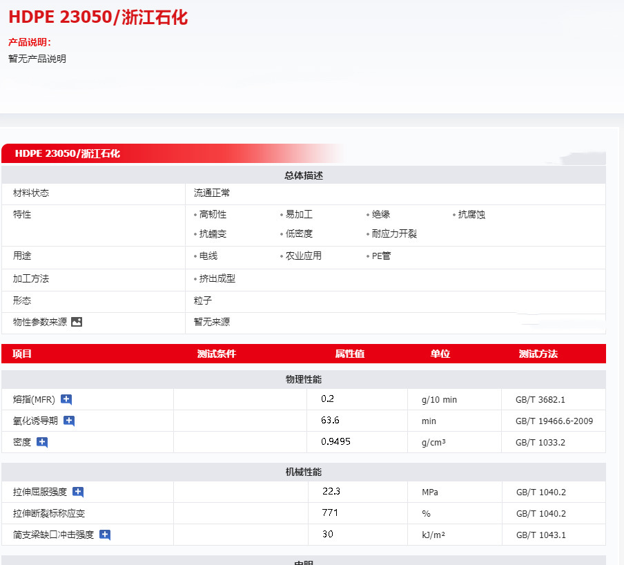Click the 材料状态 label
The width and height of the screenshot is (624, 565).
click(x=31, y=193)
